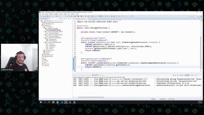
Task: Click the Debug bug icon in toolbar
Action: (x=71, y=16)
